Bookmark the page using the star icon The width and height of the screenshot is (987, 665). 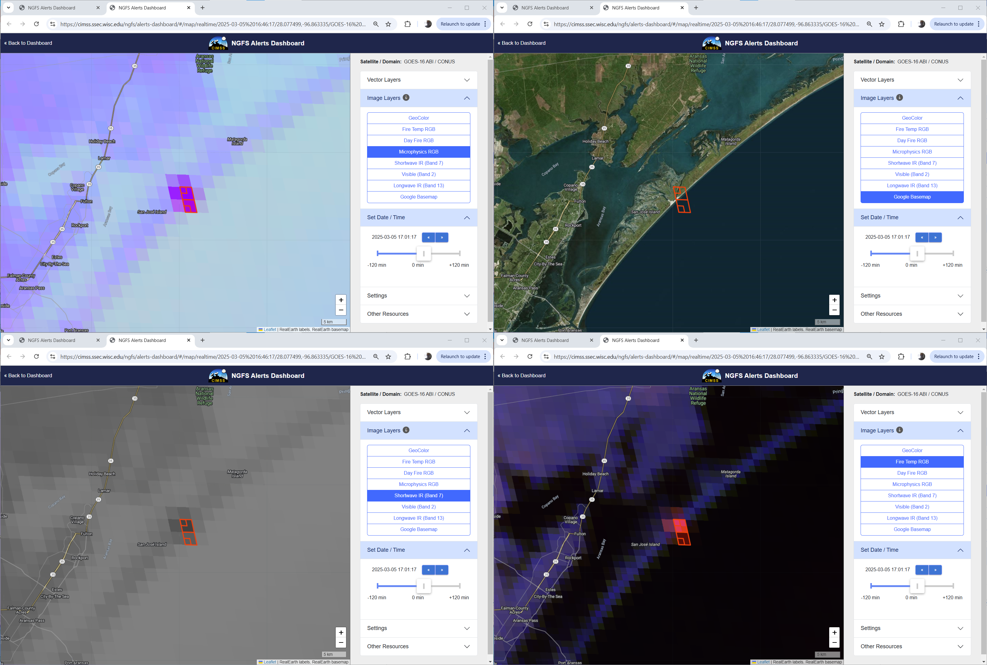(388, 24)
